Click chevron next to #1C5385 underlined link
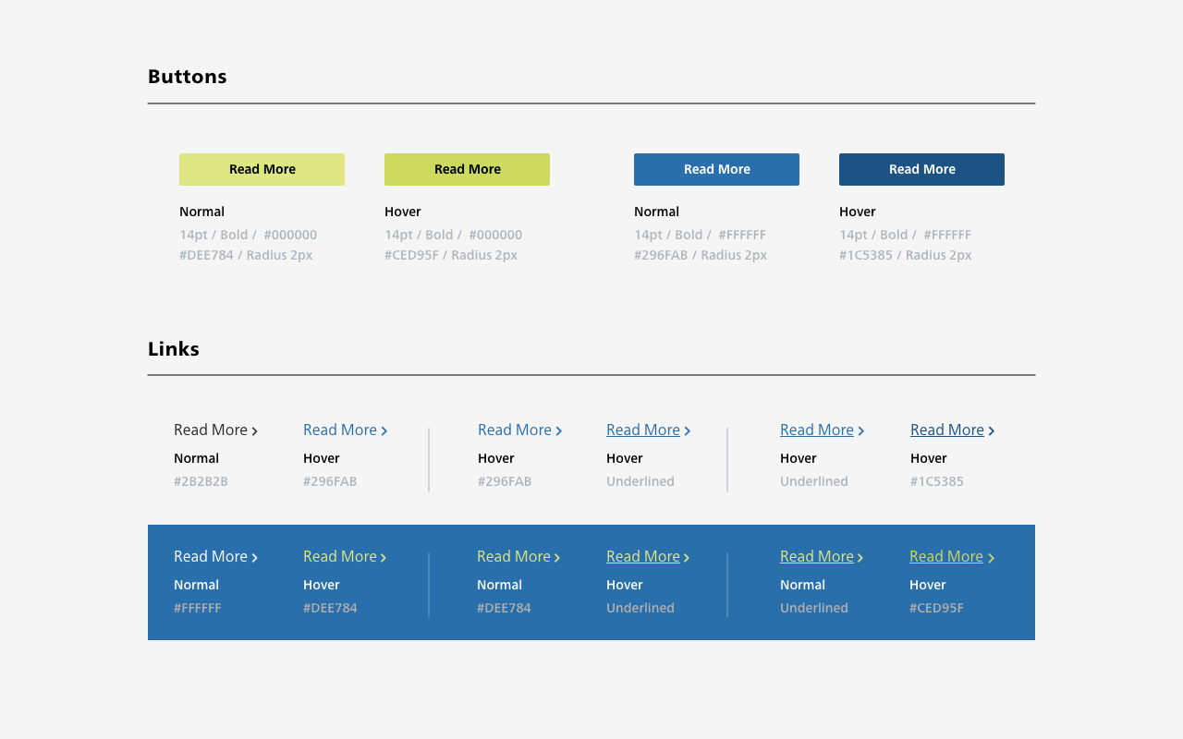Viewport: 1183px width, 739px height. pos(992,431)
